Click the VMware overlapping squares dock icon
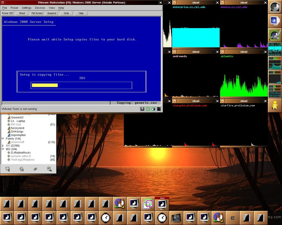282x225 pixels. [x=148, y=204]
